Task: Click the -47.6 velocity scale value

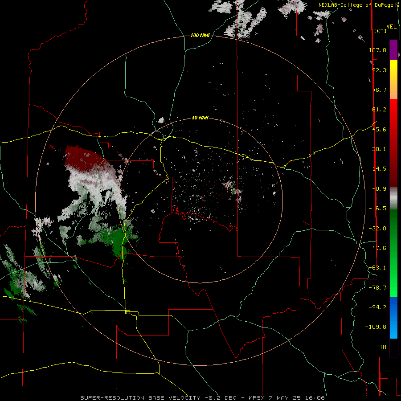Action: (x=377, y=248)
